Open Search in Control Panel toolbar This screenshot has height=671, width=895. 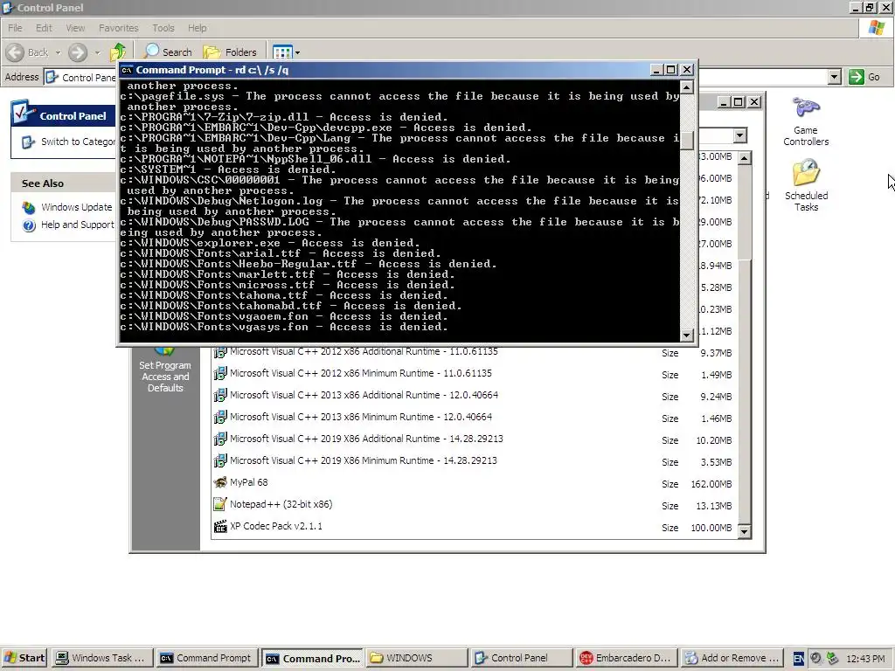coord(168,52)
